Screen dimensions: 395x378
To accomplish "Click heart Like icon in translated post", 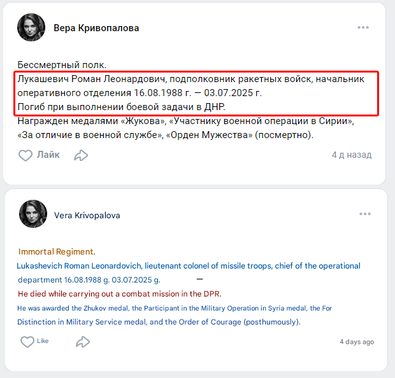I will (x=27, y=342).
